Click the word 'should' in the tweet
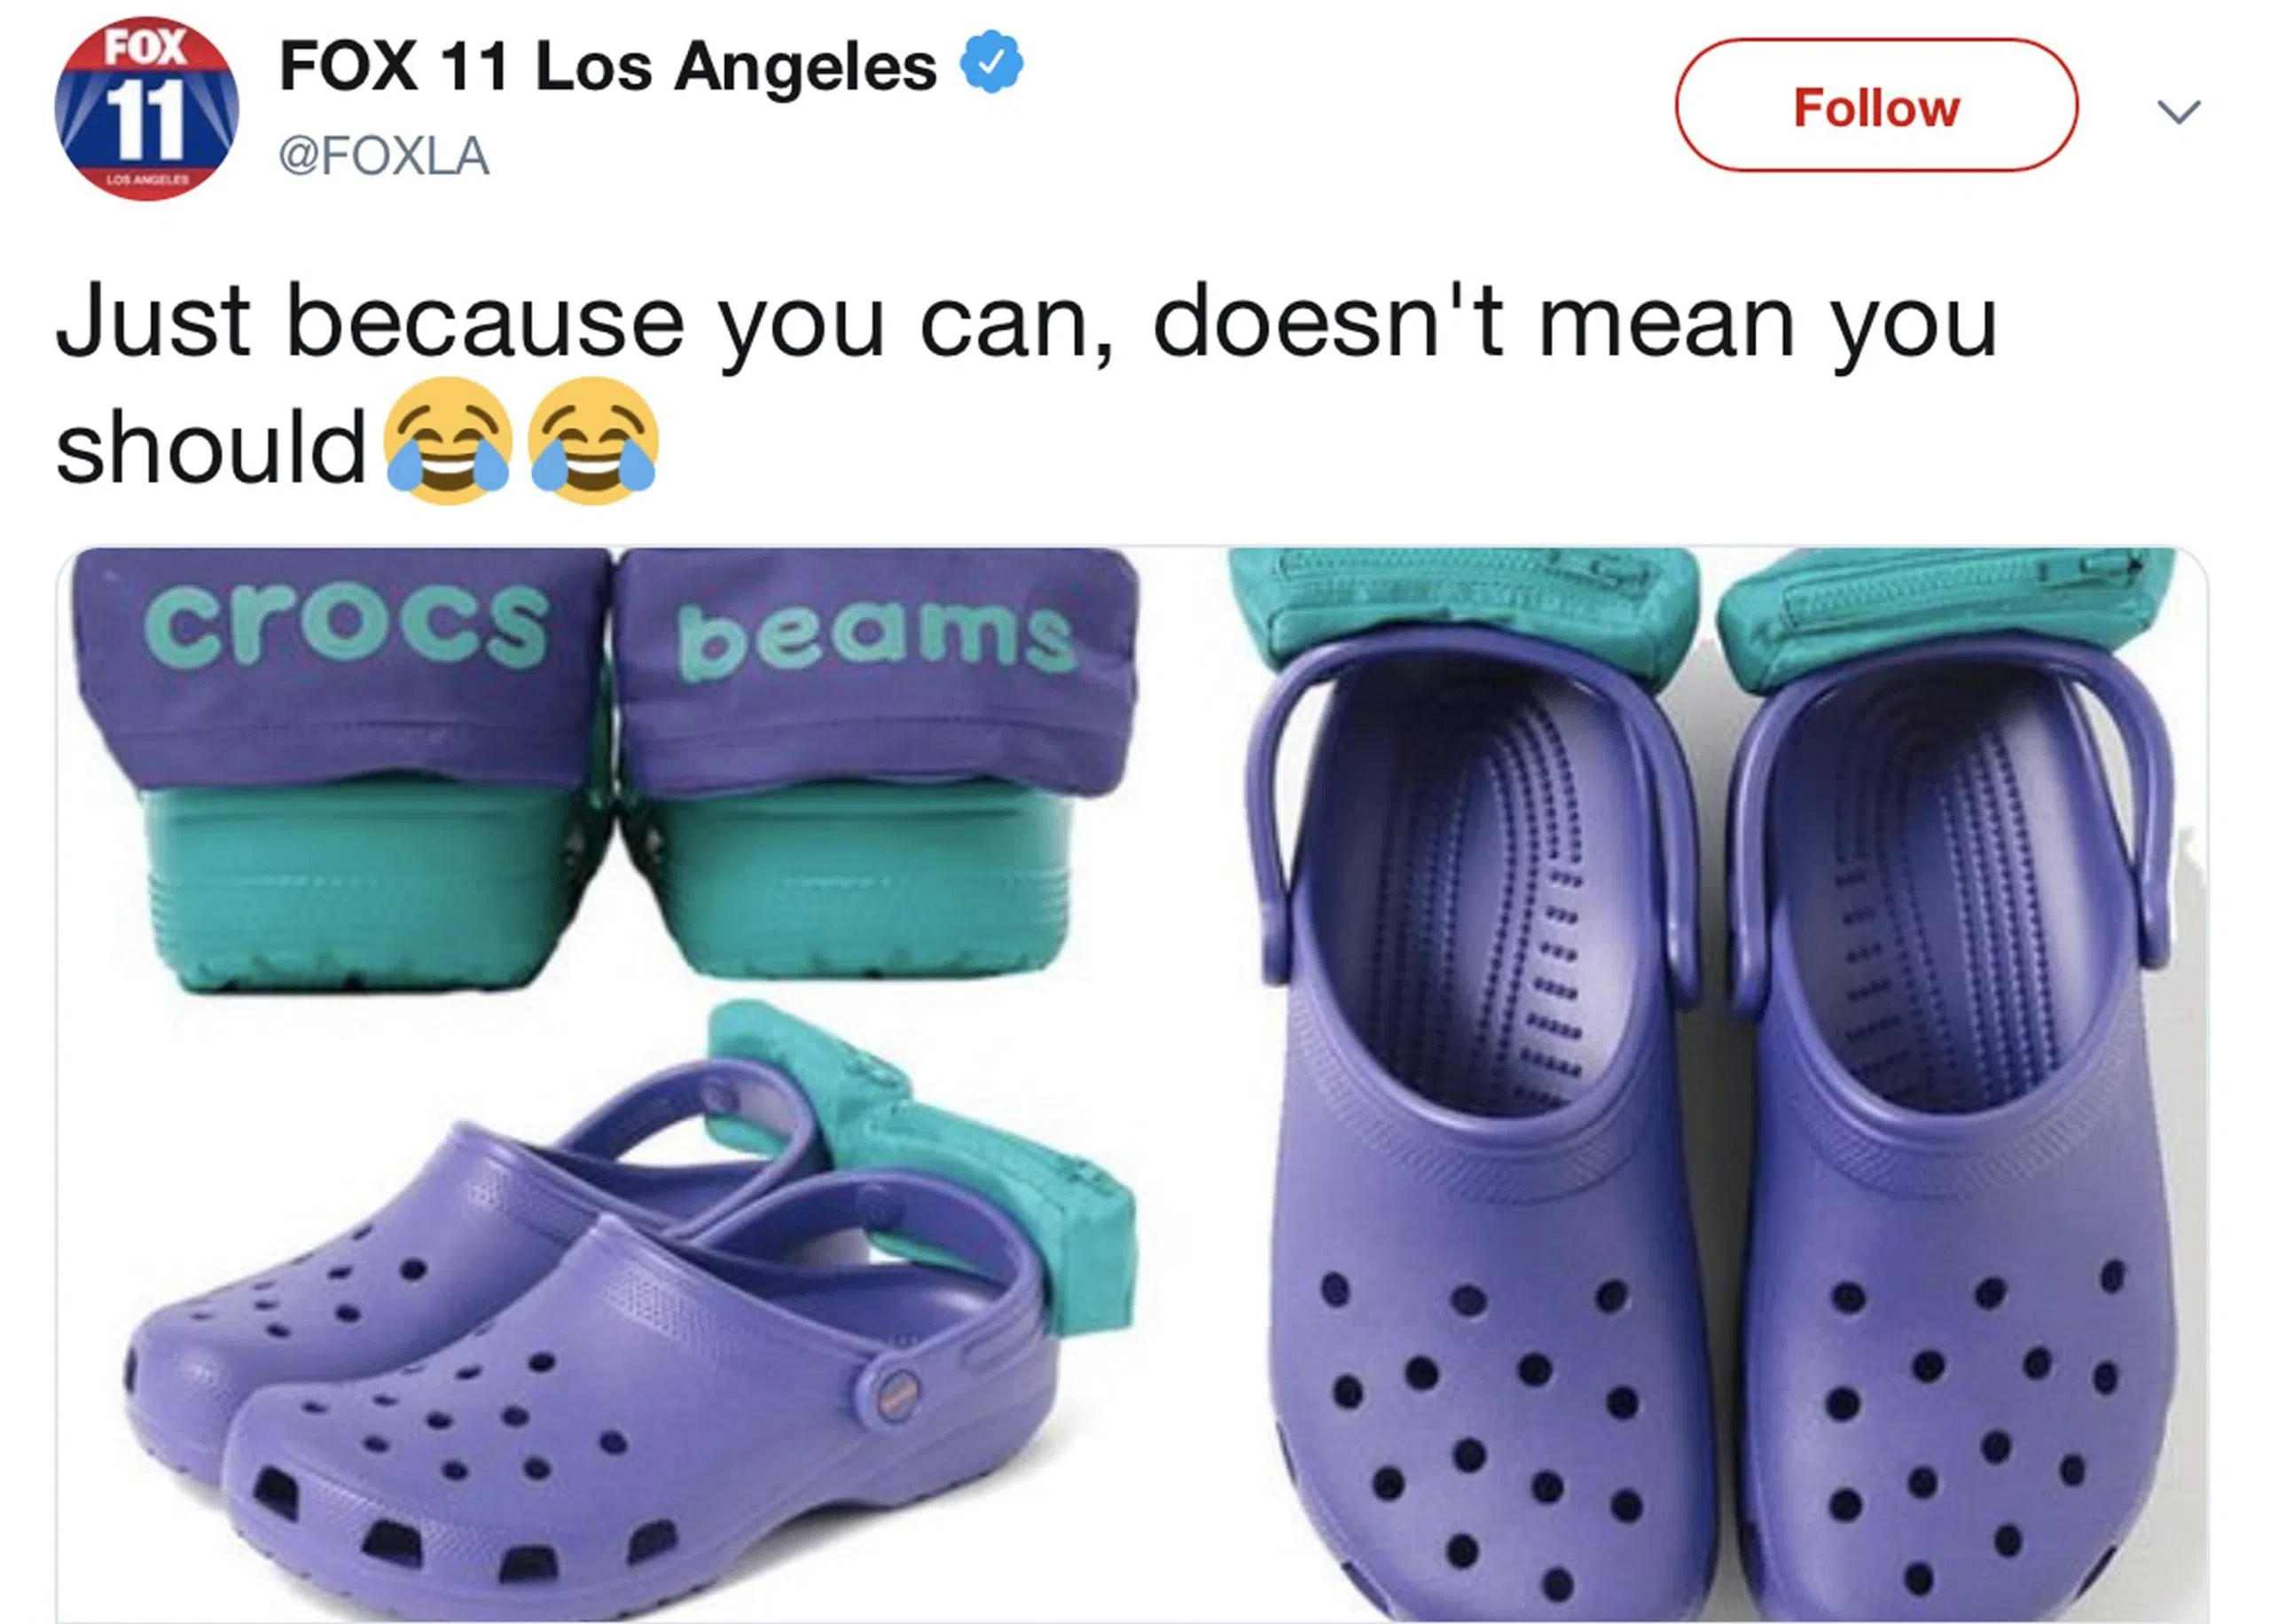The width and height of the screenshot is (2270, 1624). (x=211, y=446)
